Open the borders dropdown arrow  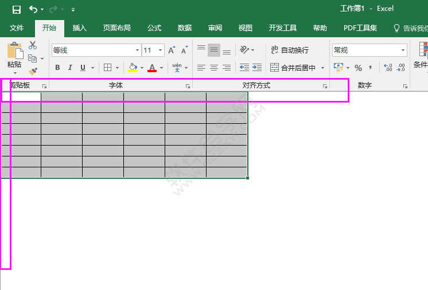[x=117, y=68]
